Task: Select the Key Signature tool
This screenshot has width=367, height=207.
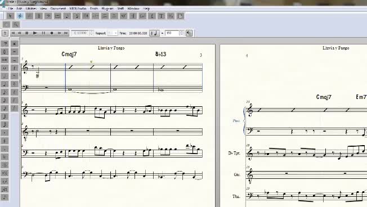Action: 29,16
